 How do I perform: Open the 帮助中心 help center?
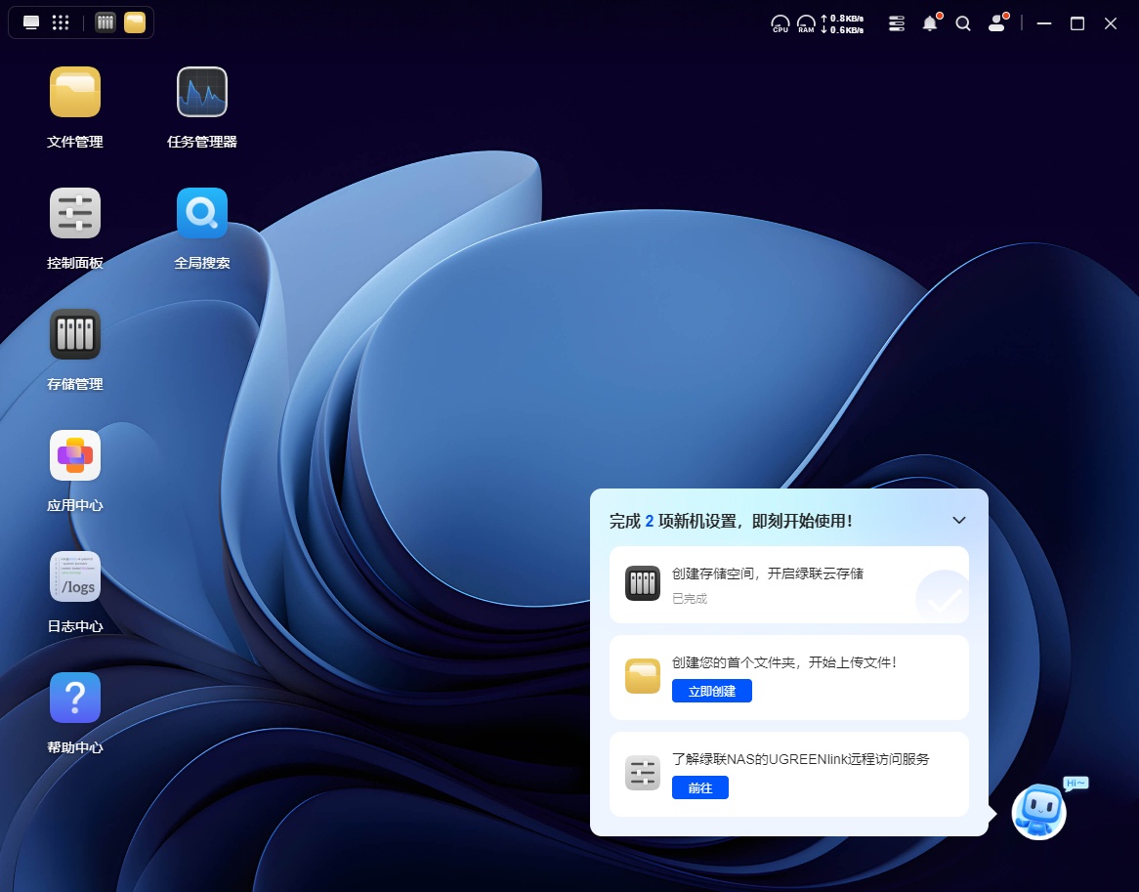75,699
